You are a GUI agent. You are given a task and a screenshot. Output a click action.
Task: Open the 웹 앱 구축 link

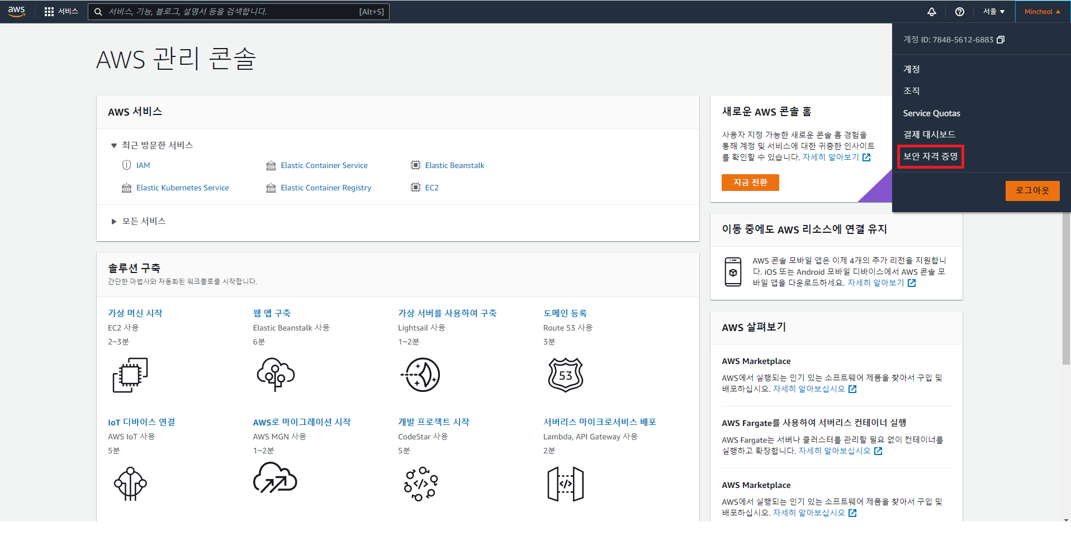click(x=272, y=313)
